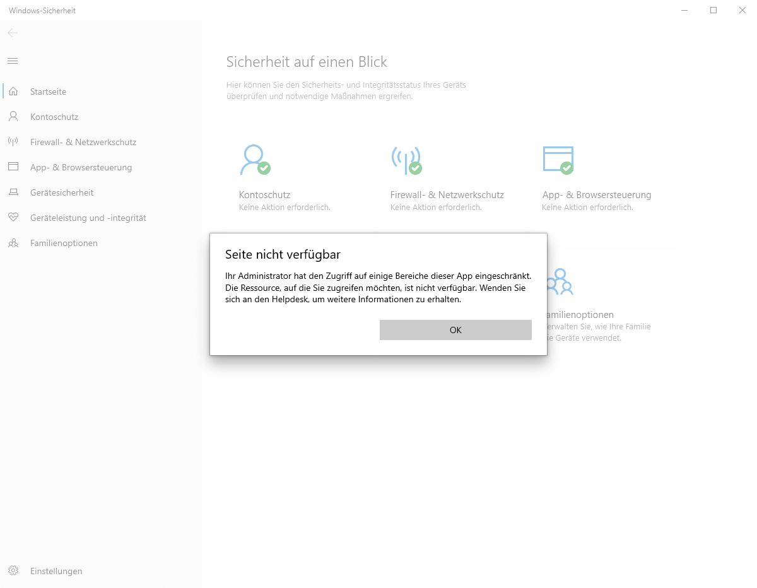Image resolution: width=757 pixels, height=588 pixels.
Task: Dismiss the dialog with the OK button
Action: (455, 330)
